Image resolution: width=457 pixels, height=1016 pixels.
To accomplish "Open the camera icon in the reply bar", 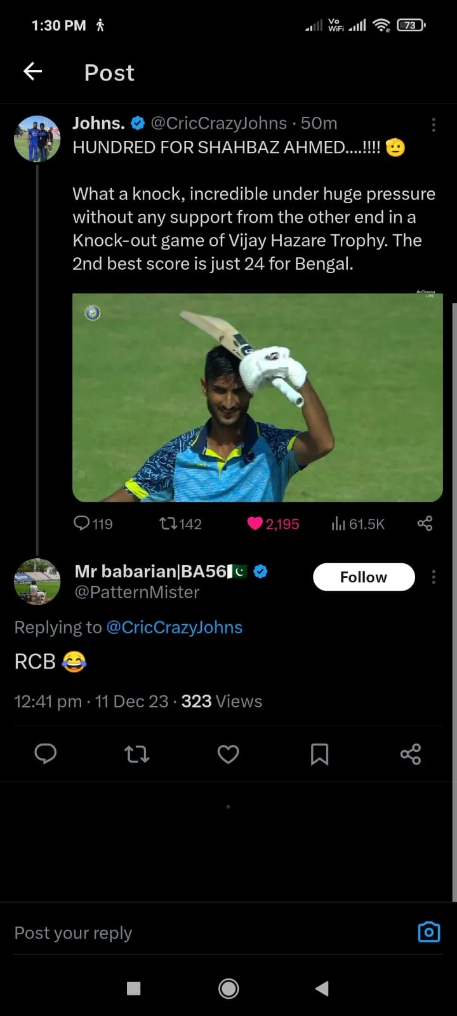I will click(x=429, y=932).
